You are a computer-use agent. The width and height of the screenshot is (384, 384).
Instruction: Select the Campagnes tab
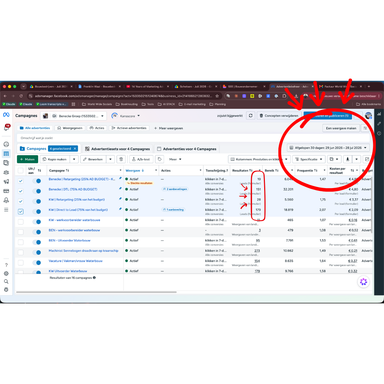coord(36,149)
